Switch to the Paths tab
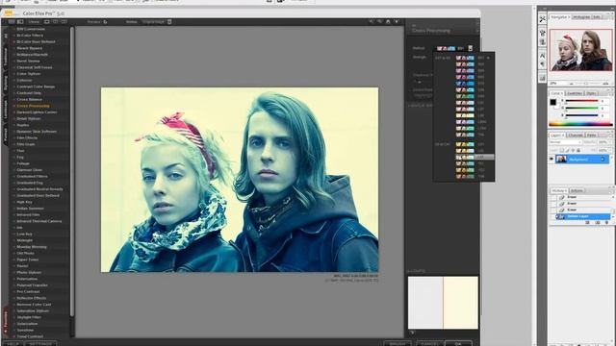 click(x=592, y=136)
